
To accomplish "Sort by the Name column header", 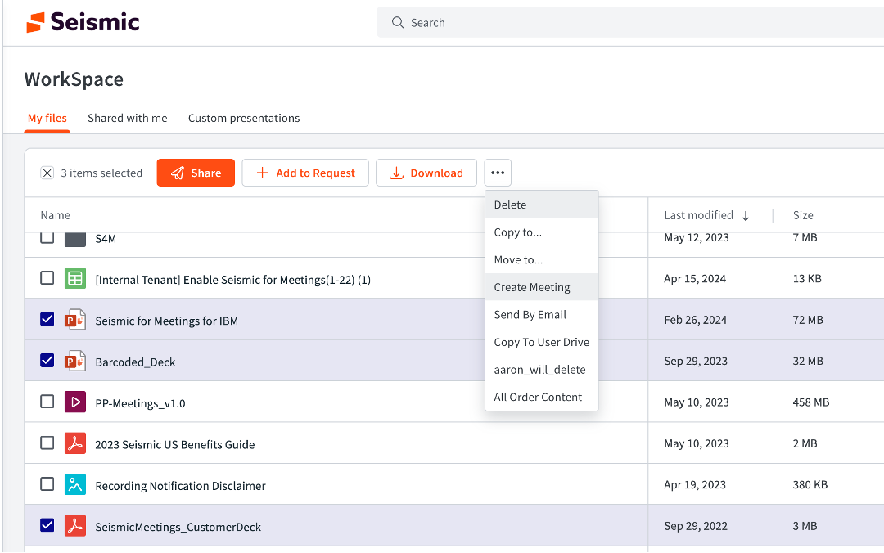I will coord(56,215).
